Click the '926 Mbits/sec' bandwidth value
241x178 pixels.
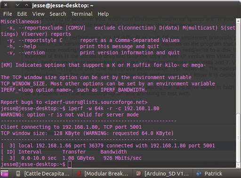pos(122,158)
